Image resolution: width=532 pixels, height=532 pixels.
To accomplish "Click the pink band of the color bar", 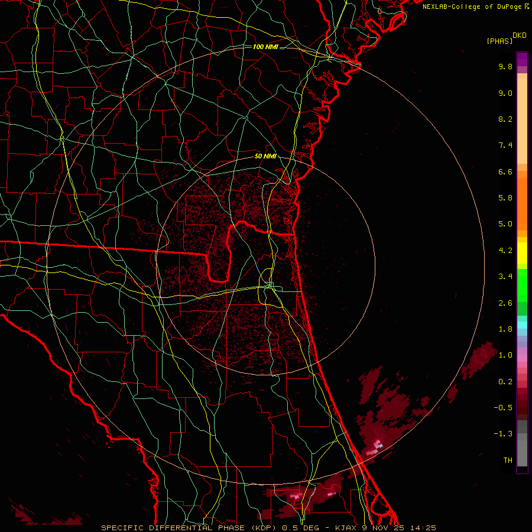I will (x=522, y=358).
